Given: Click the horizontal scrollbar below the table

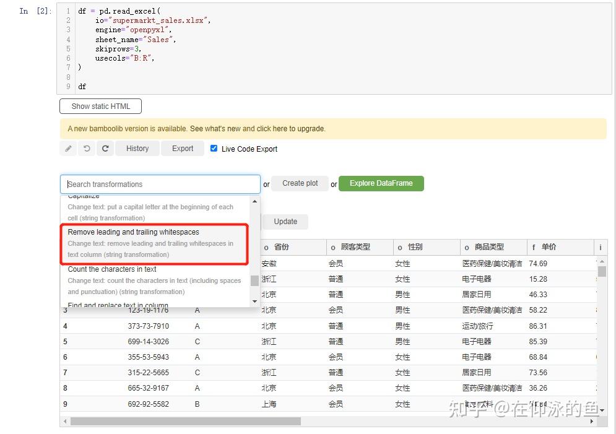Looking at the screenshot, I should click(186, 420).
